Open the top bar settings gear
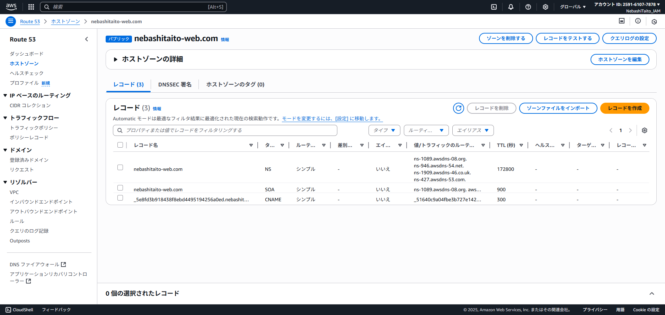 [546, 7]
